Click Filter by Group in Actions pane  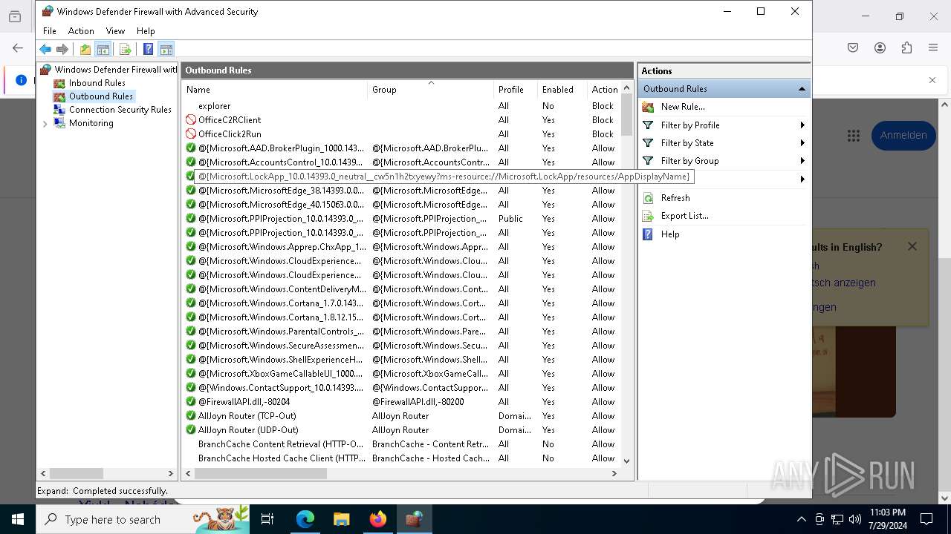pyautogui.click(x=689, y=161)
